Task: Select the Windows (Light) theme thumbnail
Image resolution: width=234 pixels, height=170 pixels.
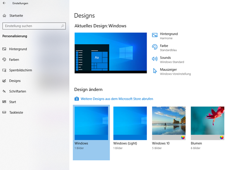Action: coord(130,123)
